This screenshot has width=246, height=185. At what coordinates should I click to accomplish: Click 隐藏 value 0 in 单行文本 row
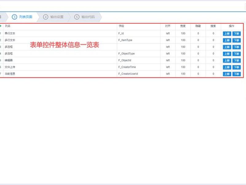[x=198, y=33]
